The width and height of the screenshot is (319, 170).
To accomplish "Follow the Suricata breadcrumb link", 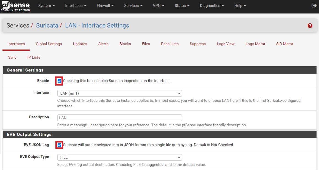I will 47,25.
